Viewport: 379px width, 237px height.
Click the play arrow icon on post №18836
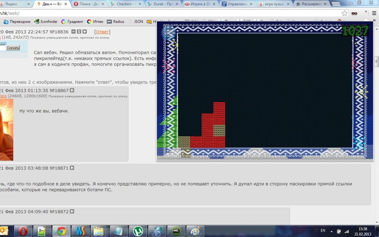click(x=85, y=32)
